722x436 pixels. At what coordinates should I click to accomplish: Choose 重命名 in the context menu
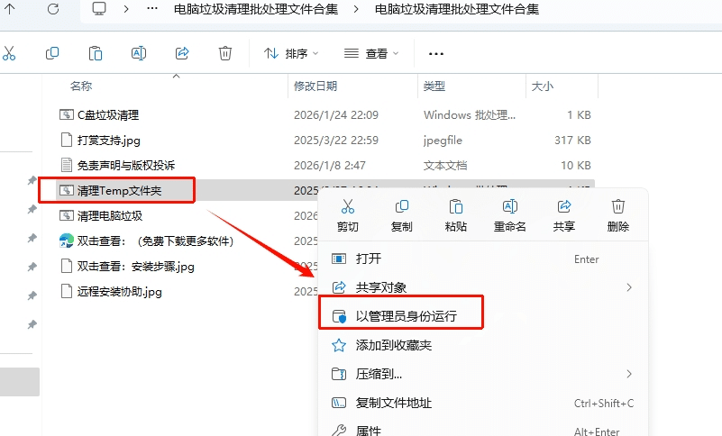pyautogui.click(x=510, y=215)
